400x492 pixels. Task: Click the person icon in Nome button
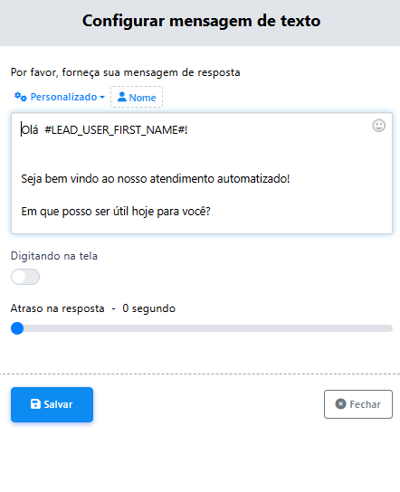point(122,97)
